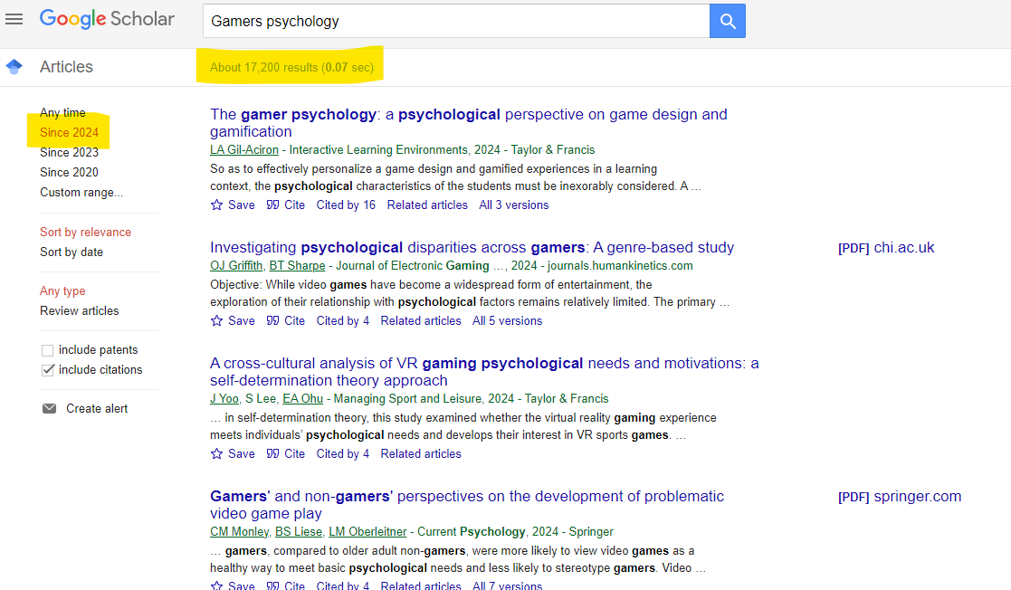Screen dimensions: 1011x590
Task: Click the Save star icon for gamer psychology article
Action: (x=216, y=205)
